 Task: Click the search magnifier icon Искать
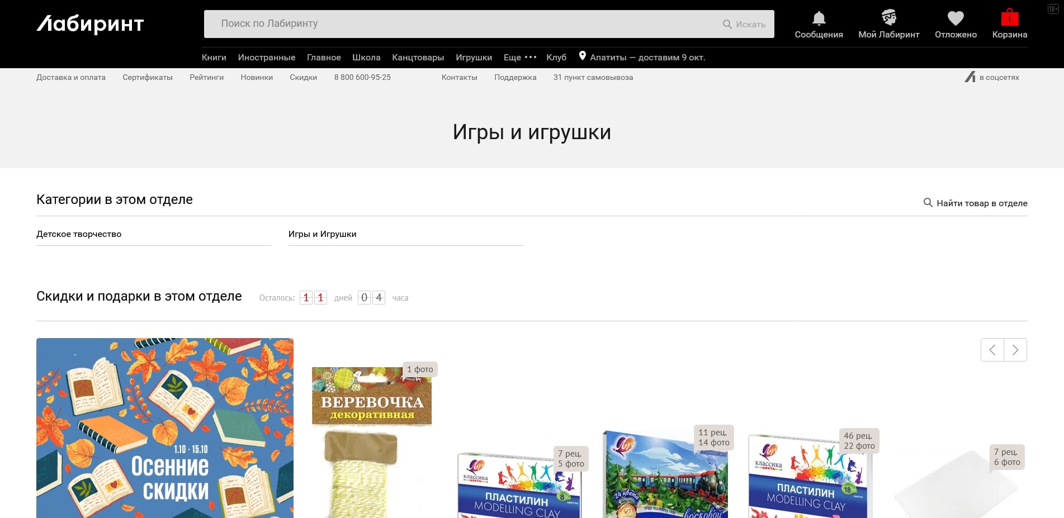click(x=727, y=24)
